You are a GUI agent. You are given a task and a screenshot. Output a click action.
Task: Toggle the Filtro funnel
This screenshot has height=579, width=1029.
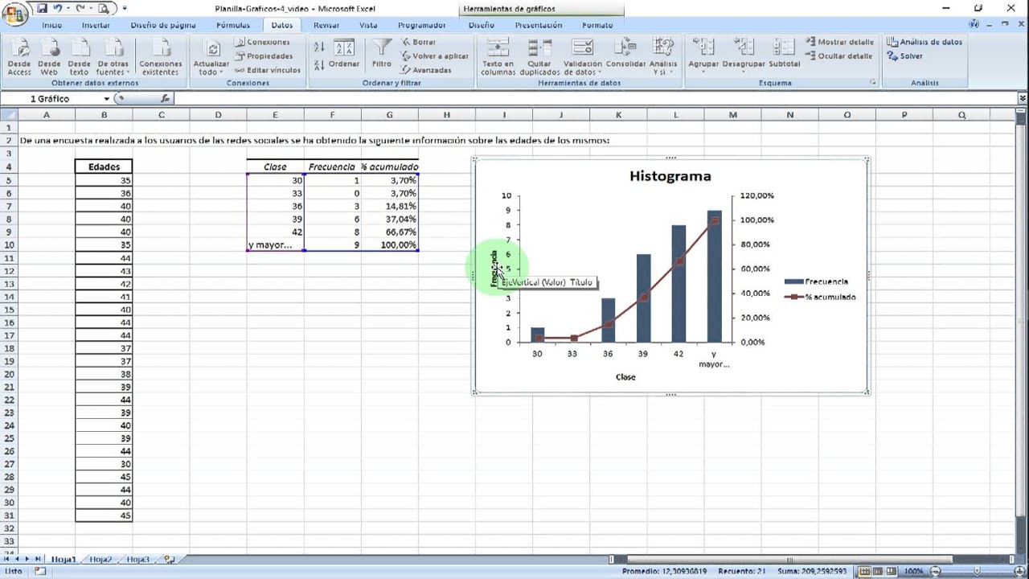click(x=382, y=55)
